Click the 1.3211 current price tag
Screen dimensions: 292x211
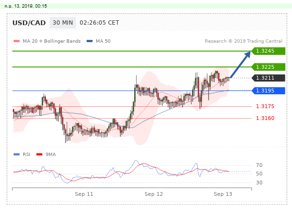[268, 78]
